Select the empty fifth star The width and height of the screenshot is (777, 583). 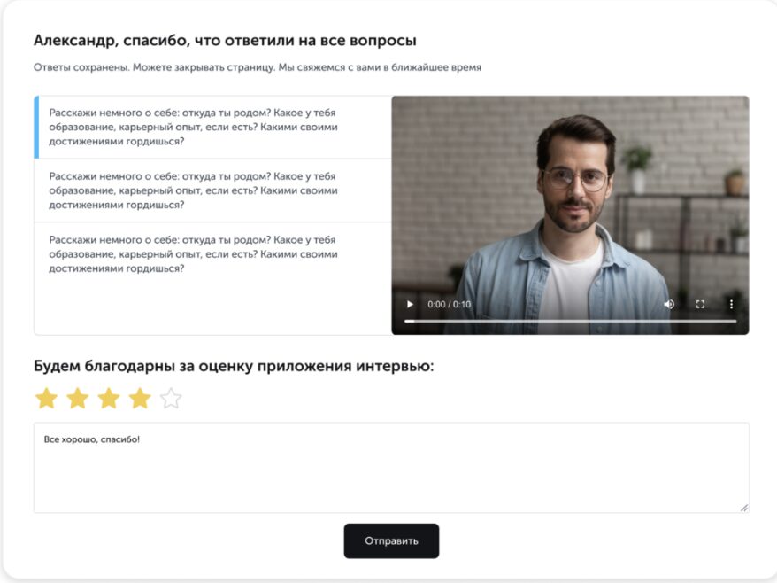[171, 399]
